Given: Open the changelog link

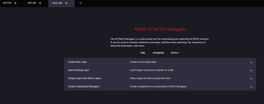Looking at the screenshot, I should click(158, 53).
